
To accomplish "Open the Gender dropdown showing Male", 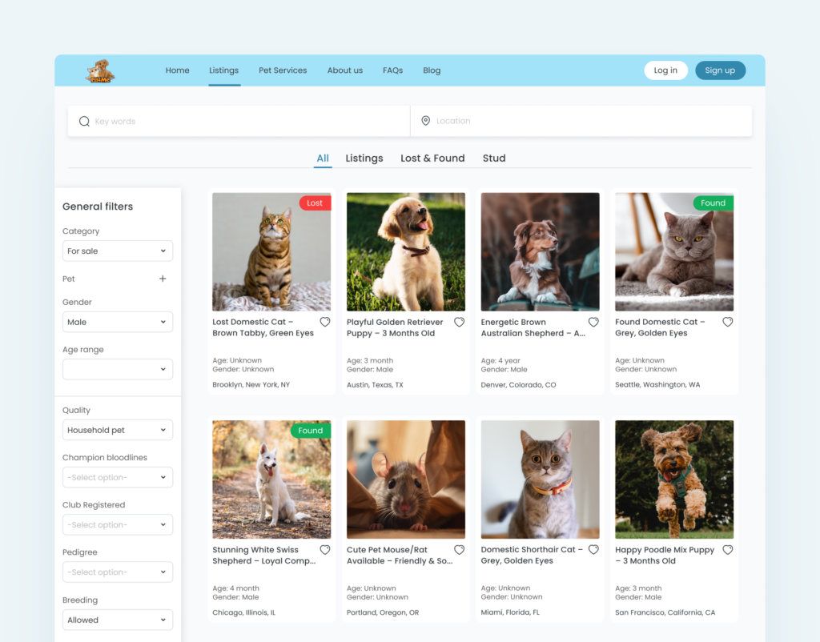I will 118,322.
